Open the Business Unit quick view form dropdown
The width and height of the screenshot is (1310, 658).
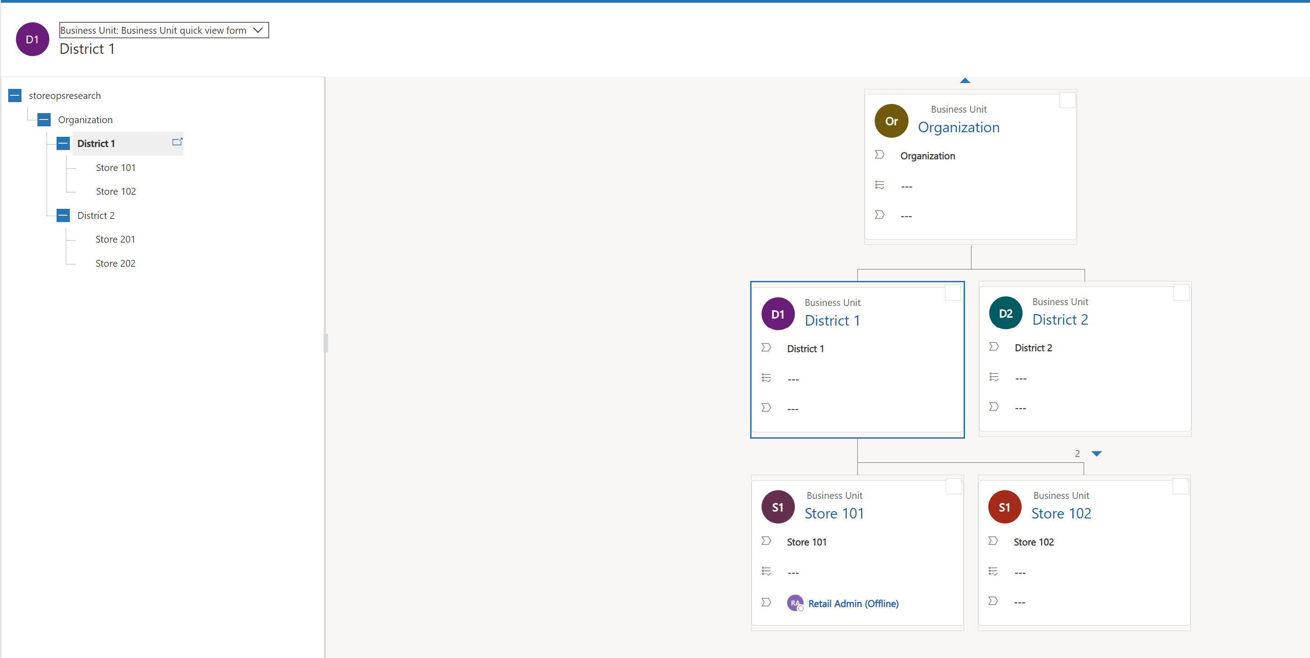pos(259,30)
